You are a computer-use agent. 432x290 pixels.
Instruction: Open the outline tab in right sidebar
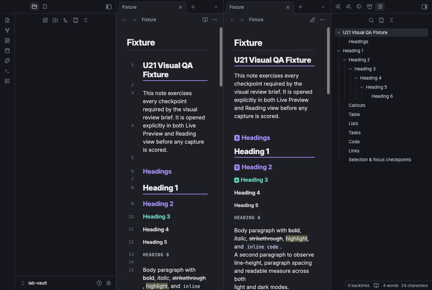tap(380, 7)
